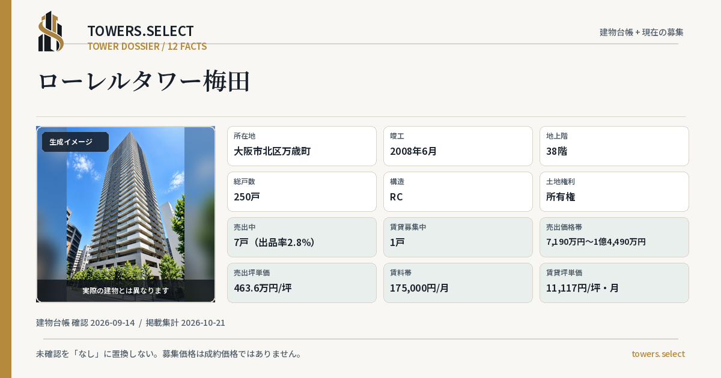This screenshot has height=378, width=721.
Task: Select the price range 7,190万円〜1億4,490万円
Action: click(596, 242)
